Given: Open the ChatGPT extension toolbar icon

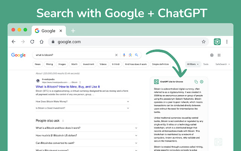Looking at the screenshot, I should 217,42.
